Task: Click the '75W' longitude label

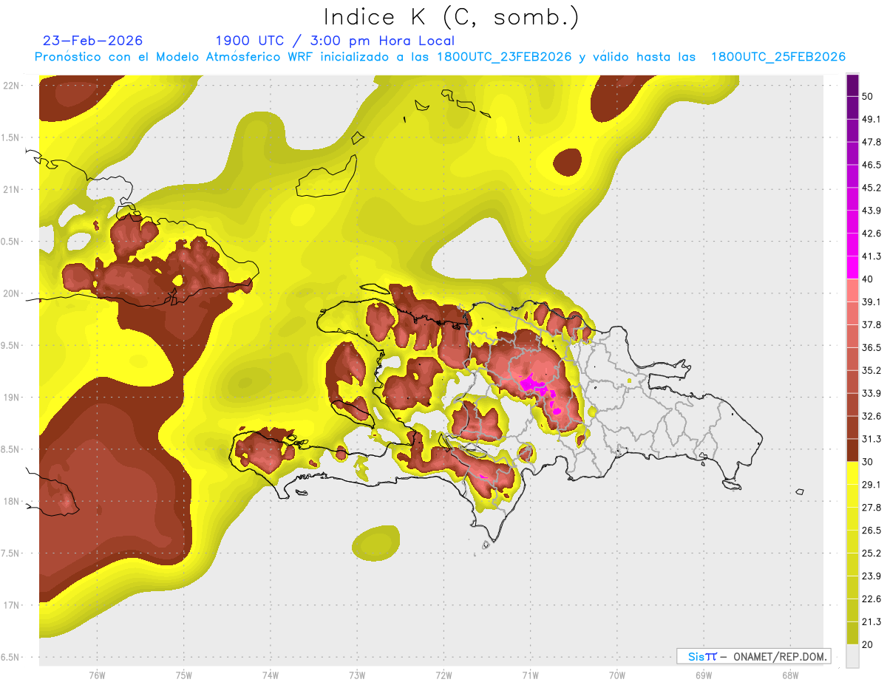Action: [183, 675]
